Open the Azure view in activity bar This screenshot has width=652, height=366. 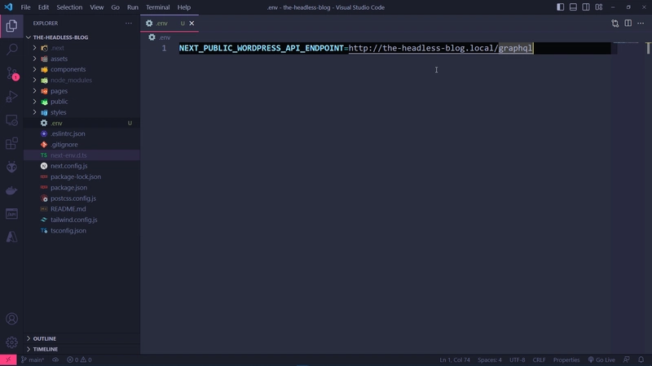11,237
